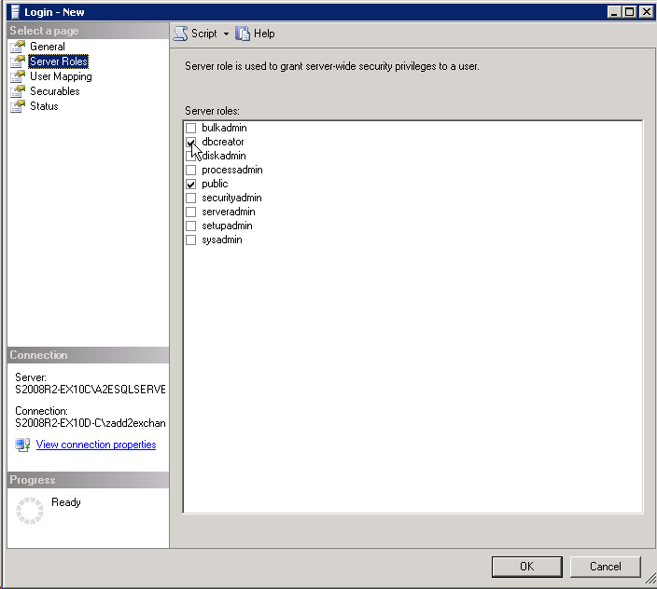The image size is (657, 589).
Task: Maximize the Login - New window
Action: coord(630,12)
